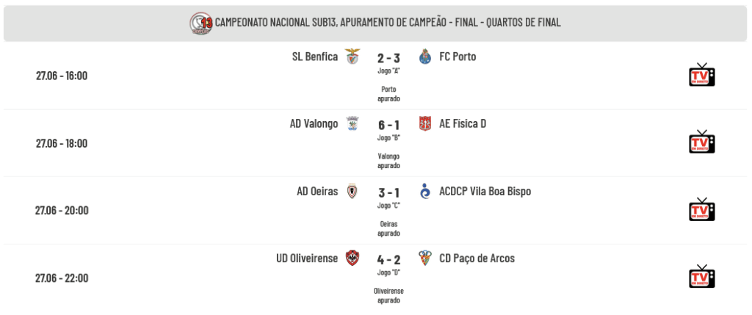Open live TV icon for Oliveirense match

click(x=701, y=277)
